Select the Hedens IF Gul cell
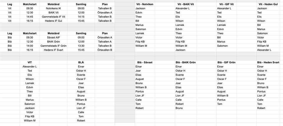 (53, 21)
